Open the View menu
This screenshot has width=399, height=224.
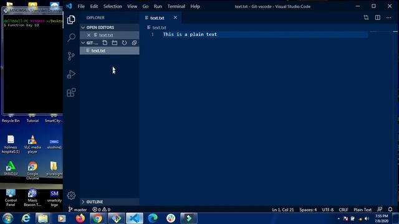132,6
